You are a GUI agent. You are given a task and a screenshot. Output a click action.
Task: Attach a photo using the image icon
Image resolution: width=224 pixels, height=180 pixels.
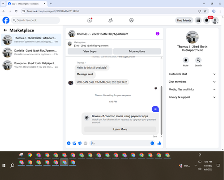point(74,143)
